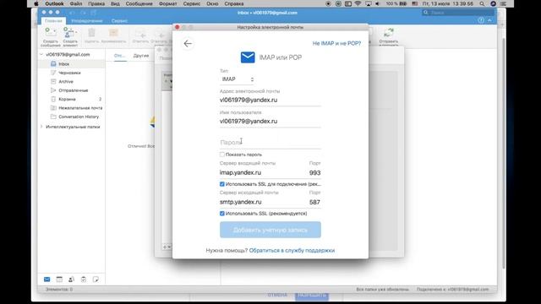Open the Apple menu
Screen dimensions: 541x304
[36, 3]
